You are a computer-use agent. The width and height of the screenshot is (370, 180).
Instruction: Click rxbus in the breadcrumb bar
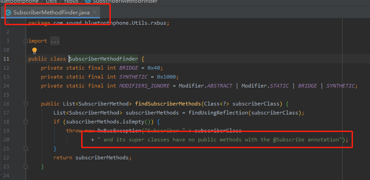(x=71, y=1)
